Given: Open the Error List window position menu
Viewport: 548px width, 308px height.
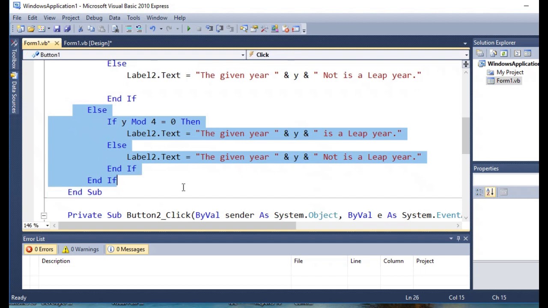Looking at the screenshot, I should 451,238.
